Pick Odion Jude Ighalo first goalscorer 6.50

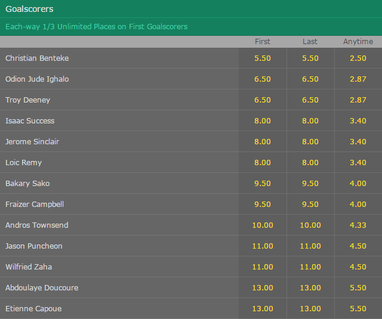point(263,79)
